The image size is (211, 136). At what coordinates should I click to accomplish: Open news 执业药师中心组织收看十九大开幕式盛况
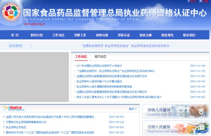click(x=99, y=81)
